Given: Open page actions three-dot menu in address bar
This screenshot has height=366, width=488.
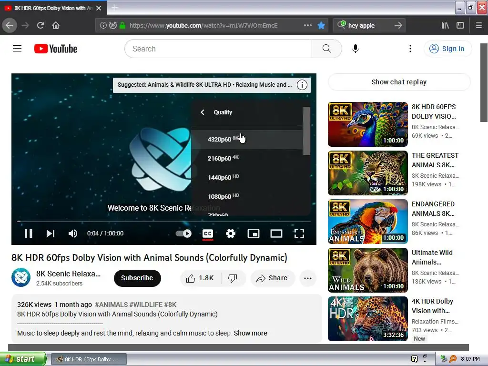Looking at the screenshot, I should tap(307, 26).
